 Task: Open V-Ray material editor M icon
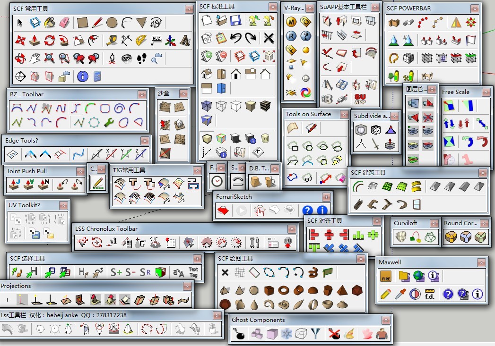coord(291,22)
